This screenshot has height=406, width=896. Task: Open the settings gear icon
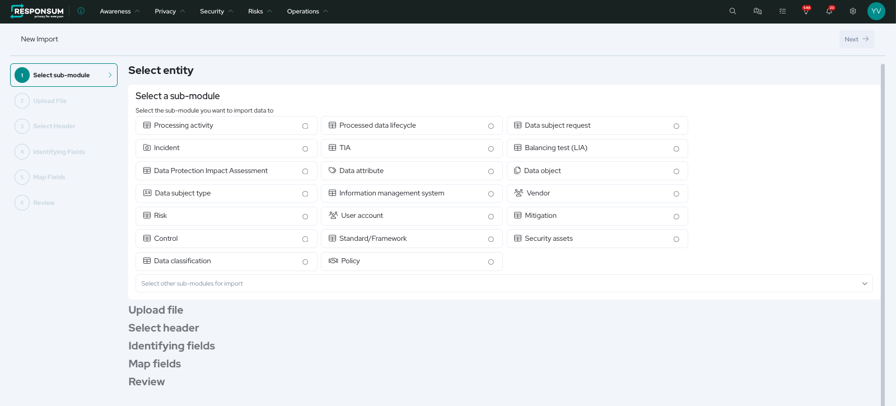coord(853,11)
